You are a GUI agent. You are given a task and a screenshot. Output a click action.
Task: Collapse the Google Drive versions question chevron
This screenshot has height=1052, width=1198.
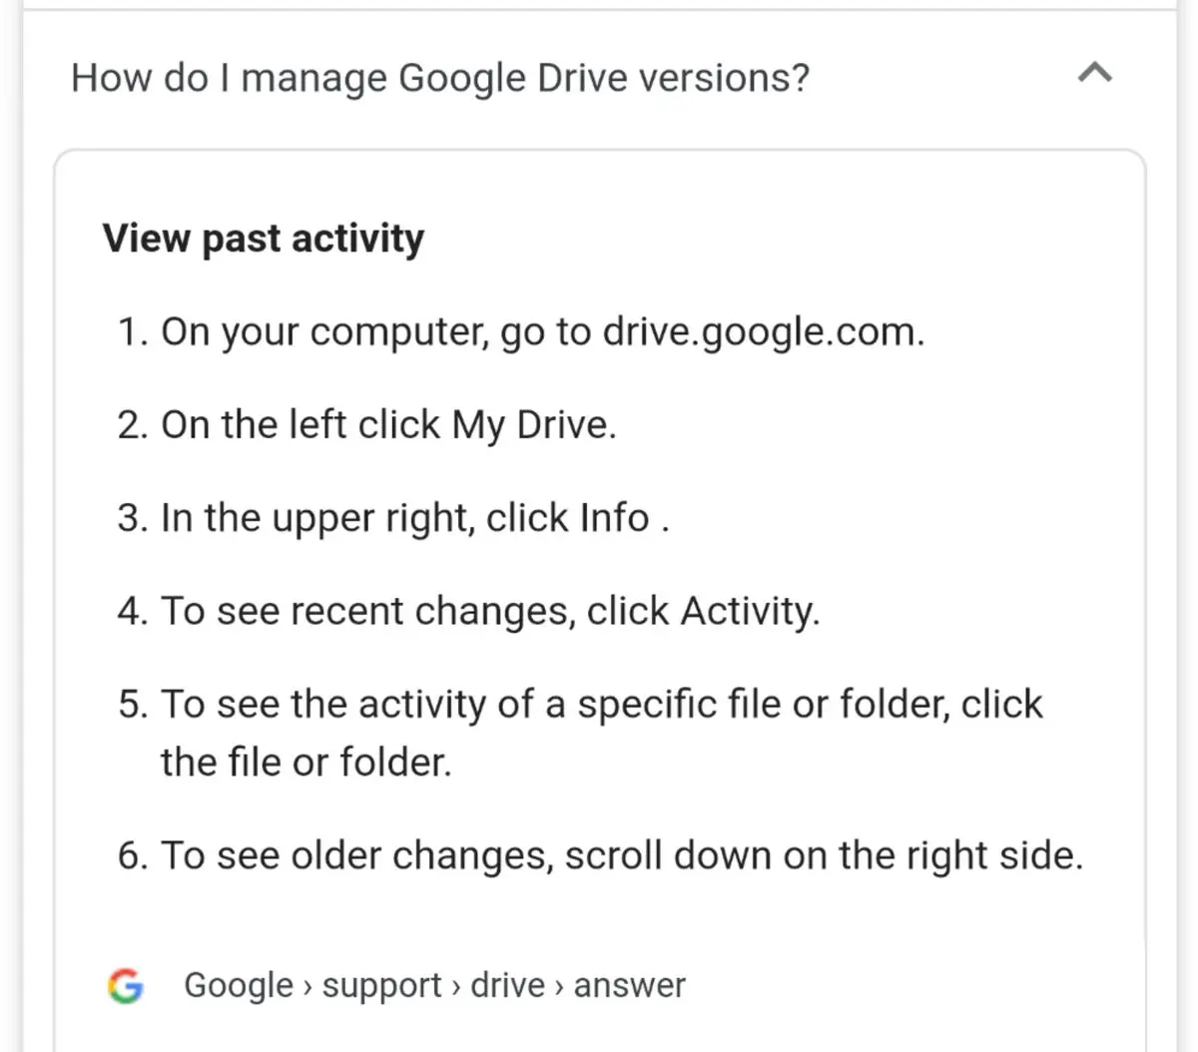(x=1095, y=73)
